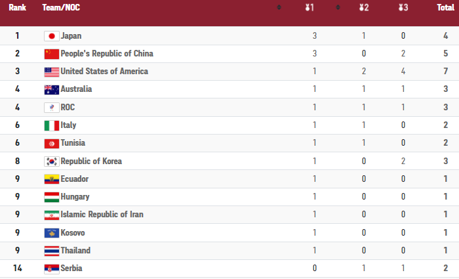Image resolution: width=459 pixels, height=279 pixels.
Task: Click the Ecuador flag icon
Action: [52, 179]
